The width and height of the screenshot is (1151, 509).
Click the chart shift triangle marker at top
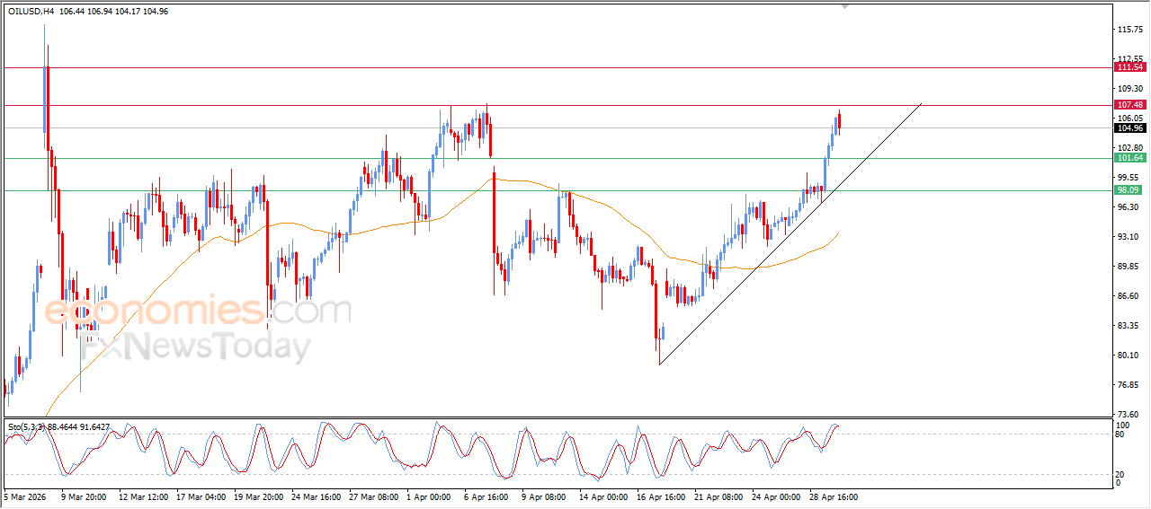point(844,5)
